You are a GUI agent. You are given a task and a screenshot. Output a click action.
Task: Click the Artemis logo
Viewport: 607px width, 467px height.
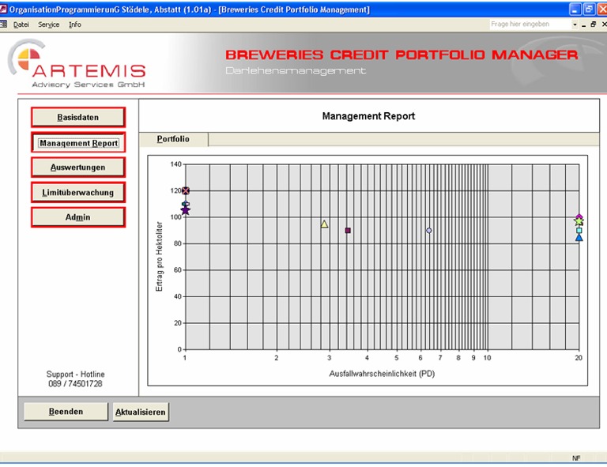click(x=77, y=64)
